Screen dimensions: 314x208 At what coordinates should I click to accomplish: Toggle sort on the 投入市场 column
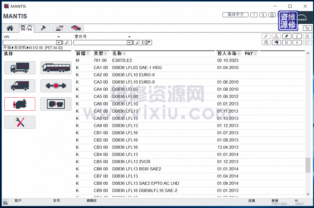pyautogui.click(x=239, y=53)
